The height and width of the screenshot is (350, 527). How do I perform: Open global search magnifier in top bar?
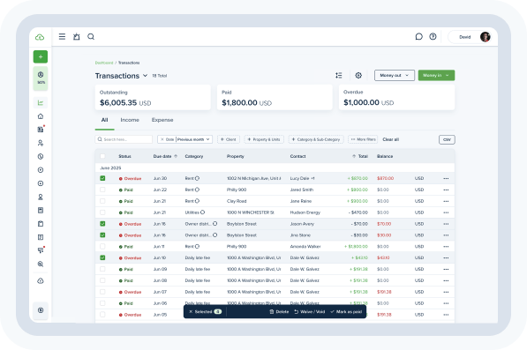(91, 36)
